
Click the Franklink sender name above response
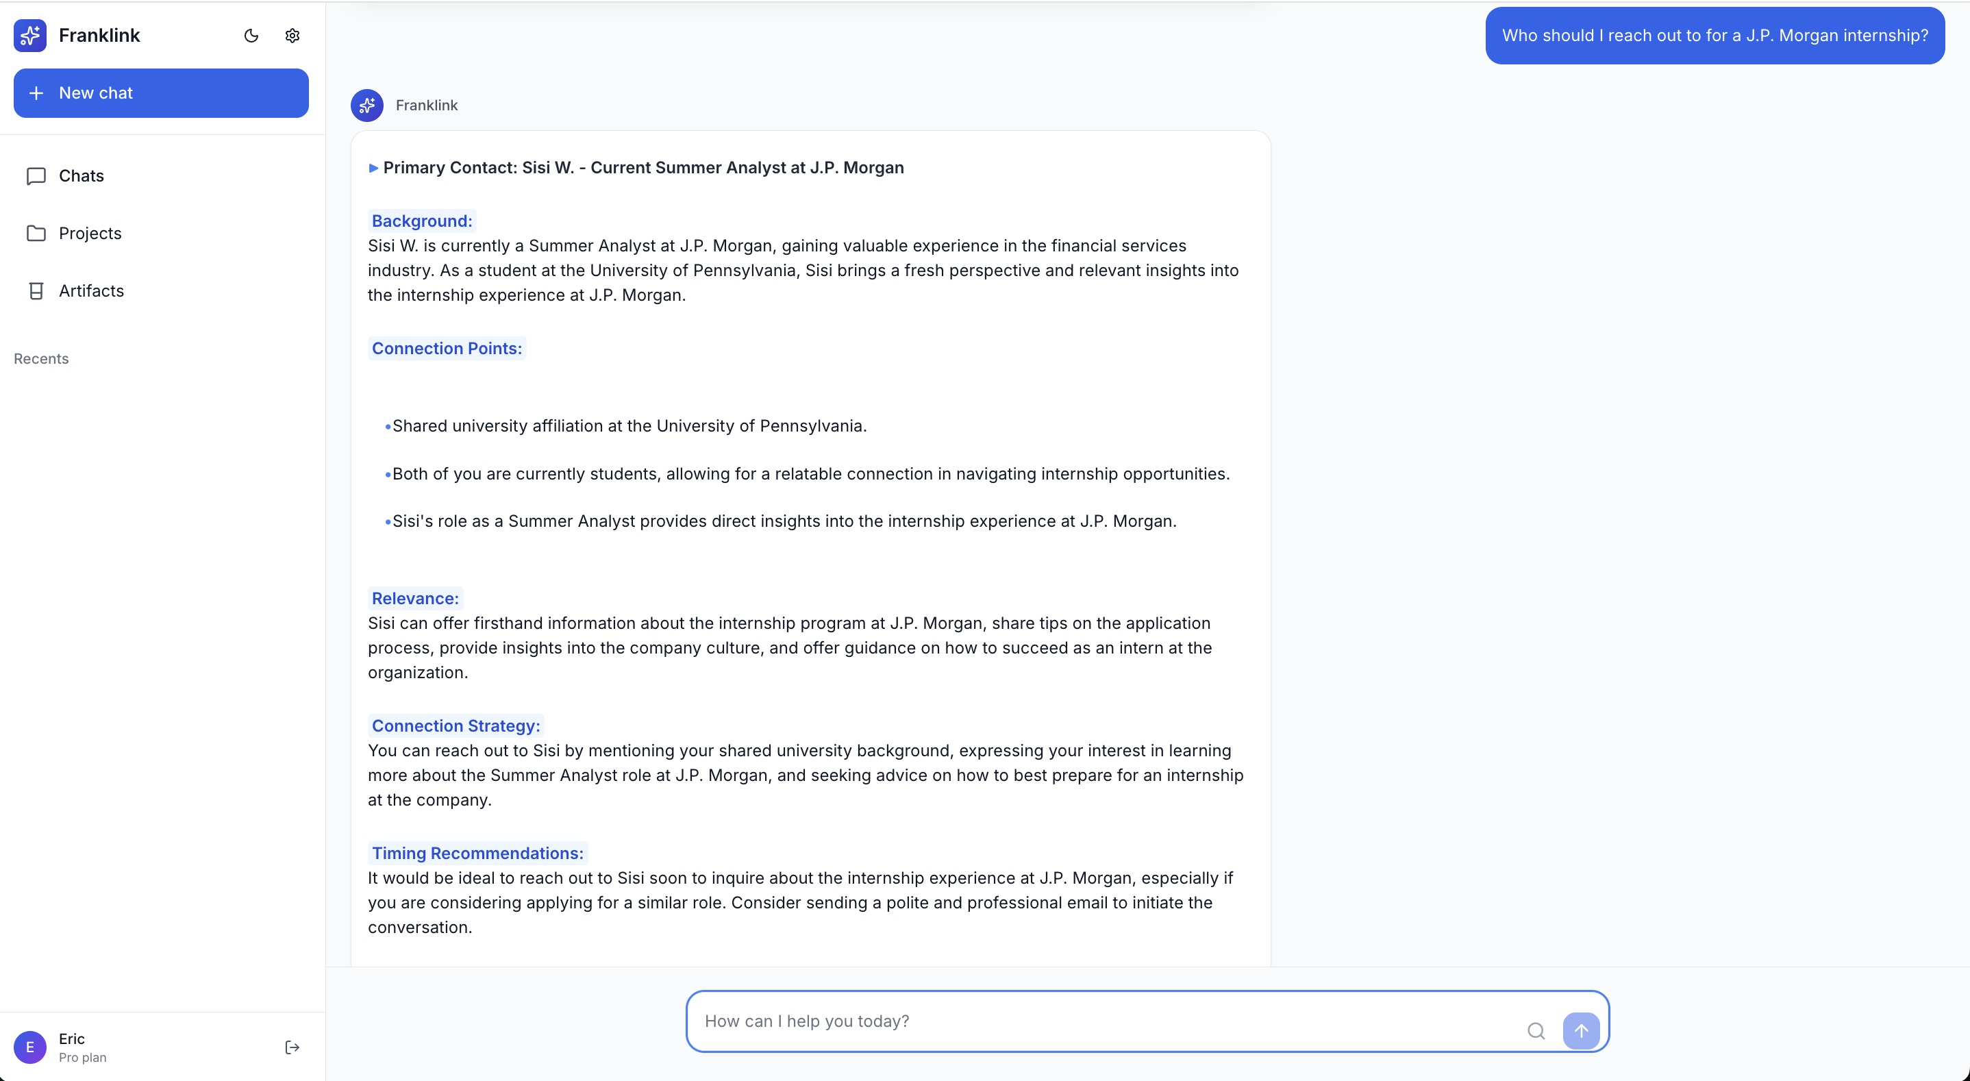click(x=427, y=105)
